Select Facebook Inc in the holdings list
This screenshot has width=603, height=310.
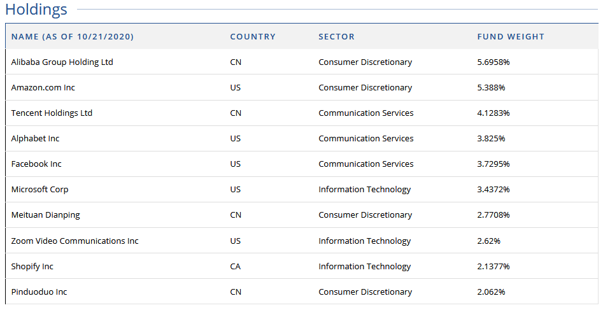tap(36, 164)
